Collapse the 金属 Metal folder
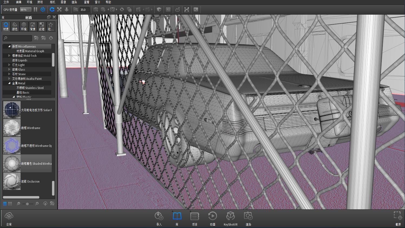405x228 pixels. [x=9, y=83]
